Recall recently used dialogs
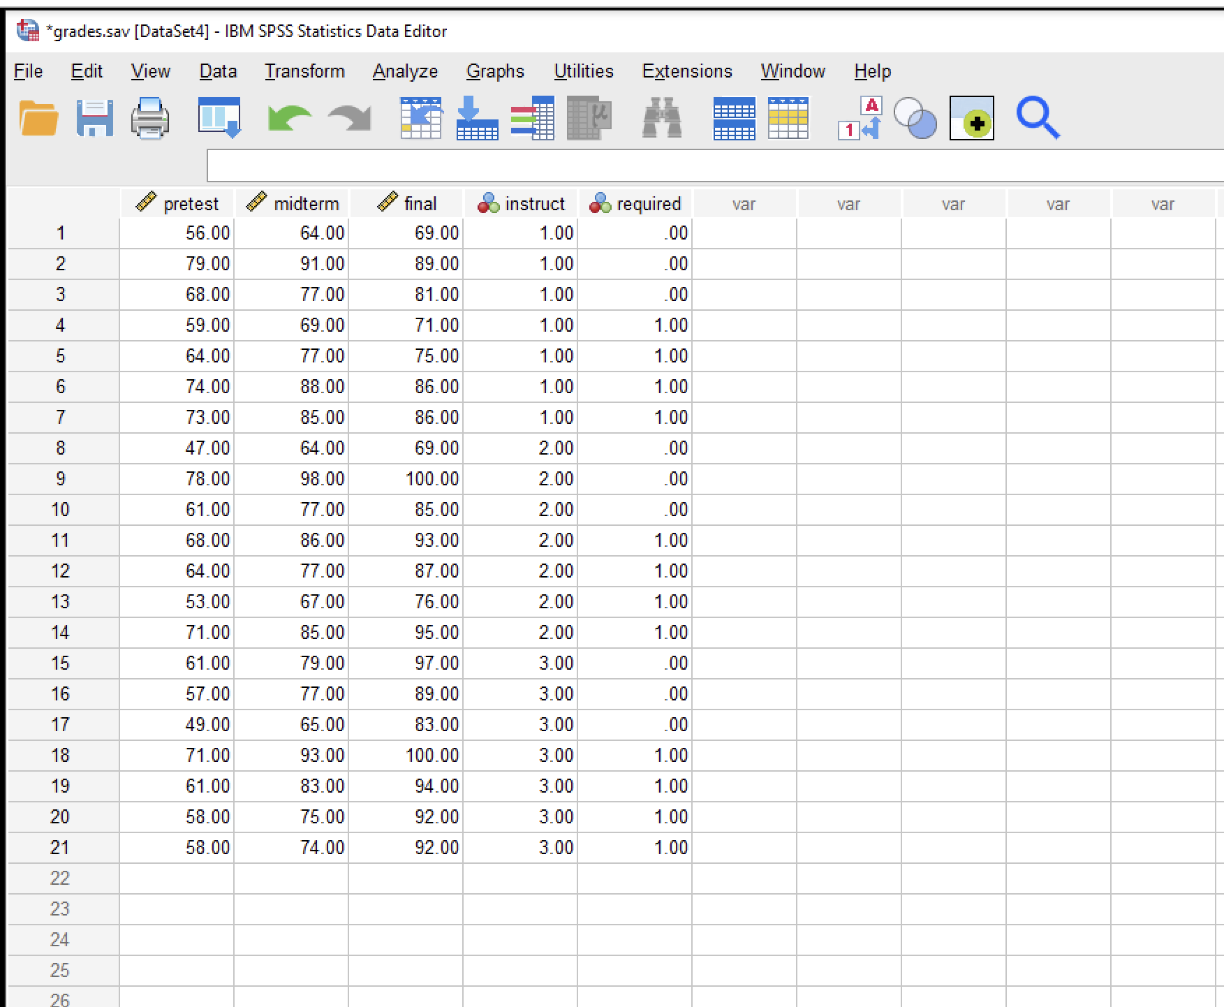This screenshot has width=1224, height=1007. pos(220,119)
